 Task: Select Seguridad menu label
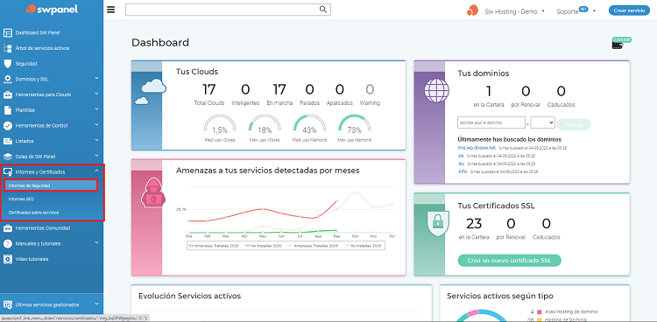click(26, 64)
